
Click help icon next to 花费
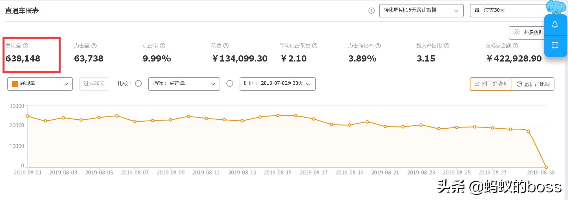(x=226, y=46)
